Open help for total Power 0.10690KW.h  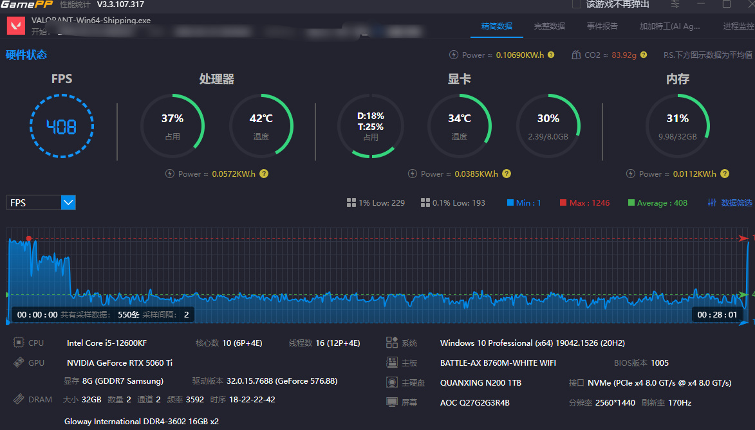coord(551,55)
